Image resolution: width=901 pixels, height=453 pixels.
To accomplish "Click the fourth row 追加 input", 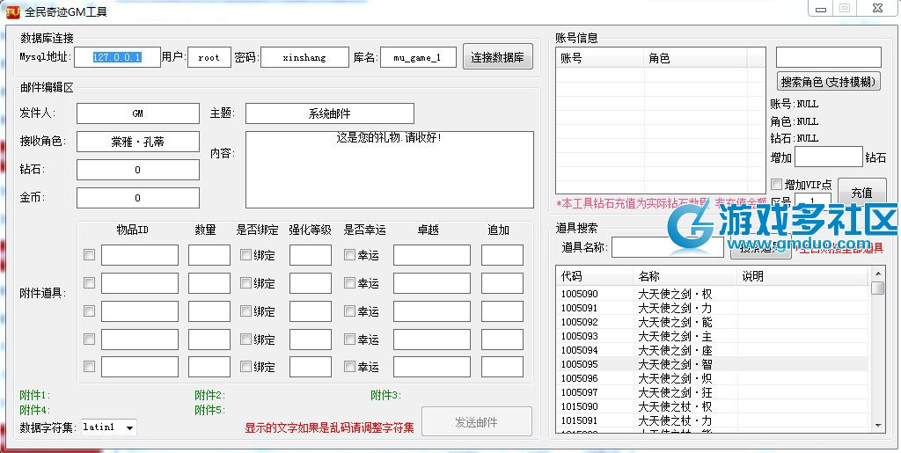I will tap(502, 340).
